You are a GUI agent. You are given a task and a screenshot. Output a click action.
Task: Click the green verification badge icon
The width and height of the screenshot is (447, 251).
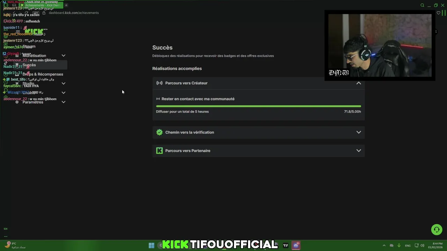160,132
